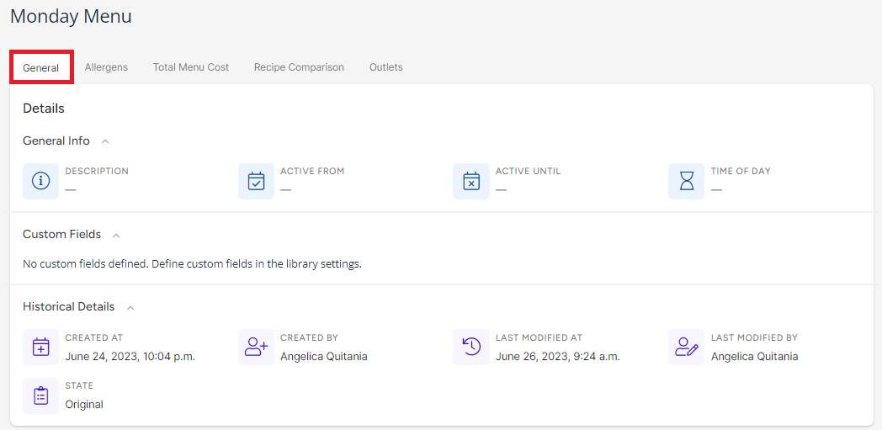Collapse the General Info section chevron

105,141
